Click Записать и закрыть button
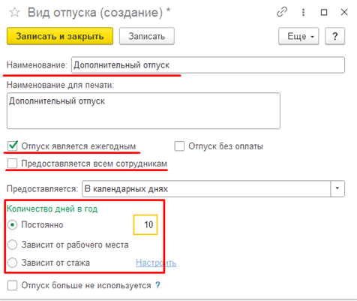This screenshot has height=301, width=357. coord(60,36)
